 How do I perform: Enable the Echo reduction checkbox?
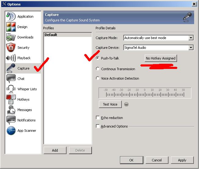coord(98,118)
